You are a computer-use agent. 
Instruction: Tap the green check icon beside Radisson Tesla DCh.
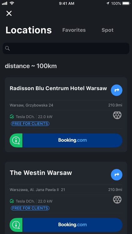(x=12, y=117)
